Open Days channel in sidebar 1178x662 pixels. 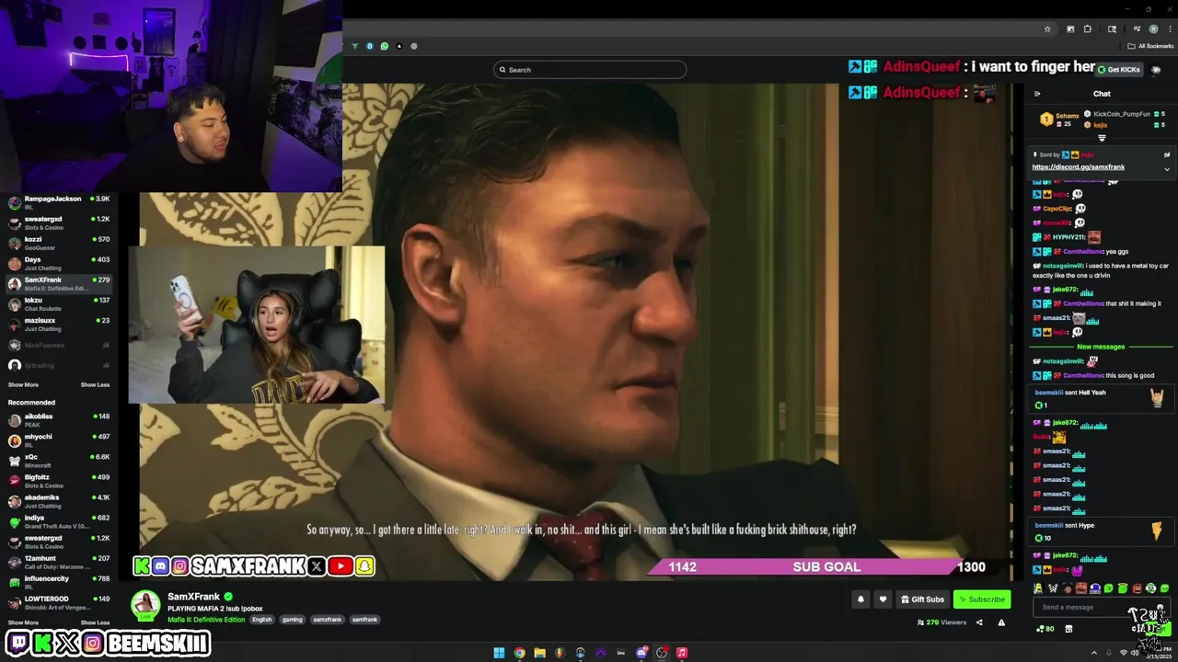tap(59, 263)
